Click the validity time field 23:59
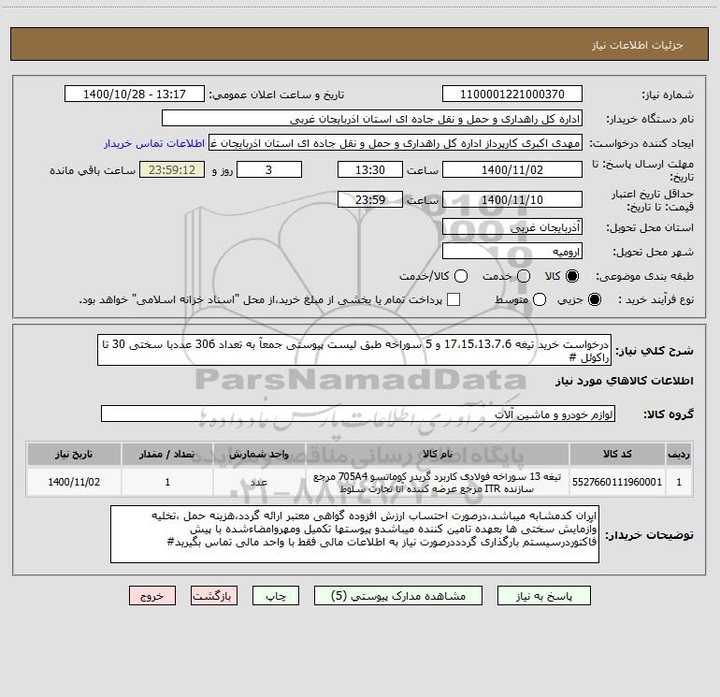 click(370, 199)
